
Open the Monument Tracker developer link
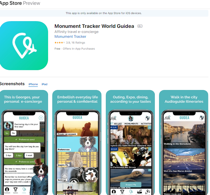click(x=70, y=37)
